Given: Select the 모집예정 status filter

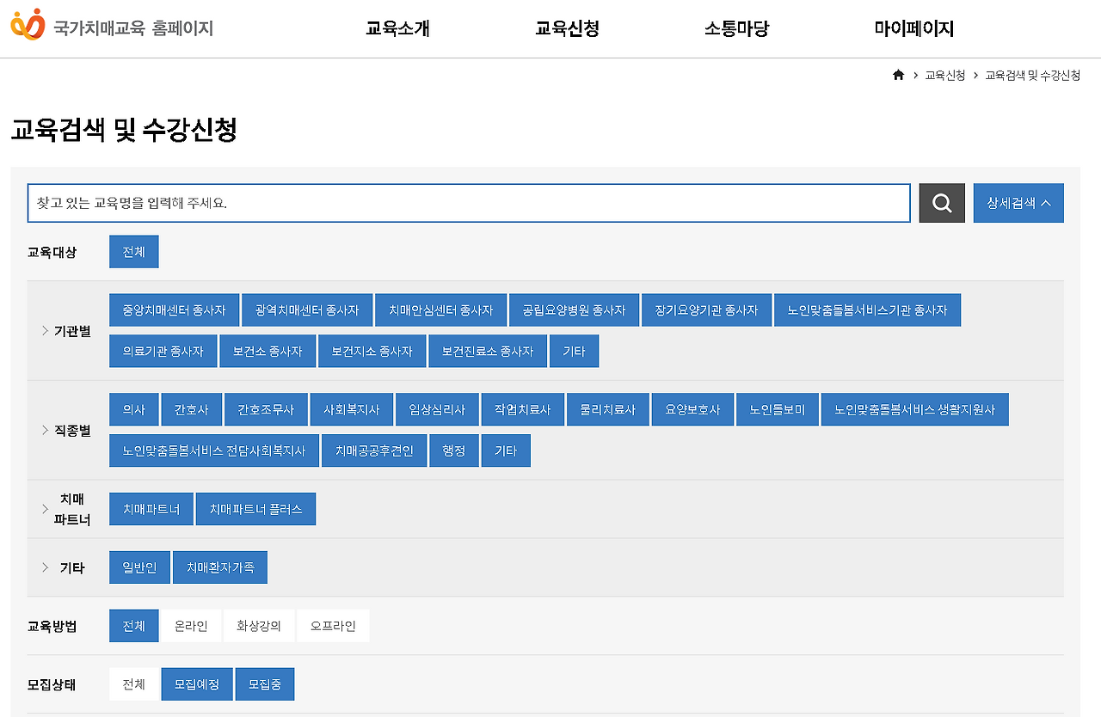Looking at the screenshot, I should pyautogui.click(x=196, y=683).
